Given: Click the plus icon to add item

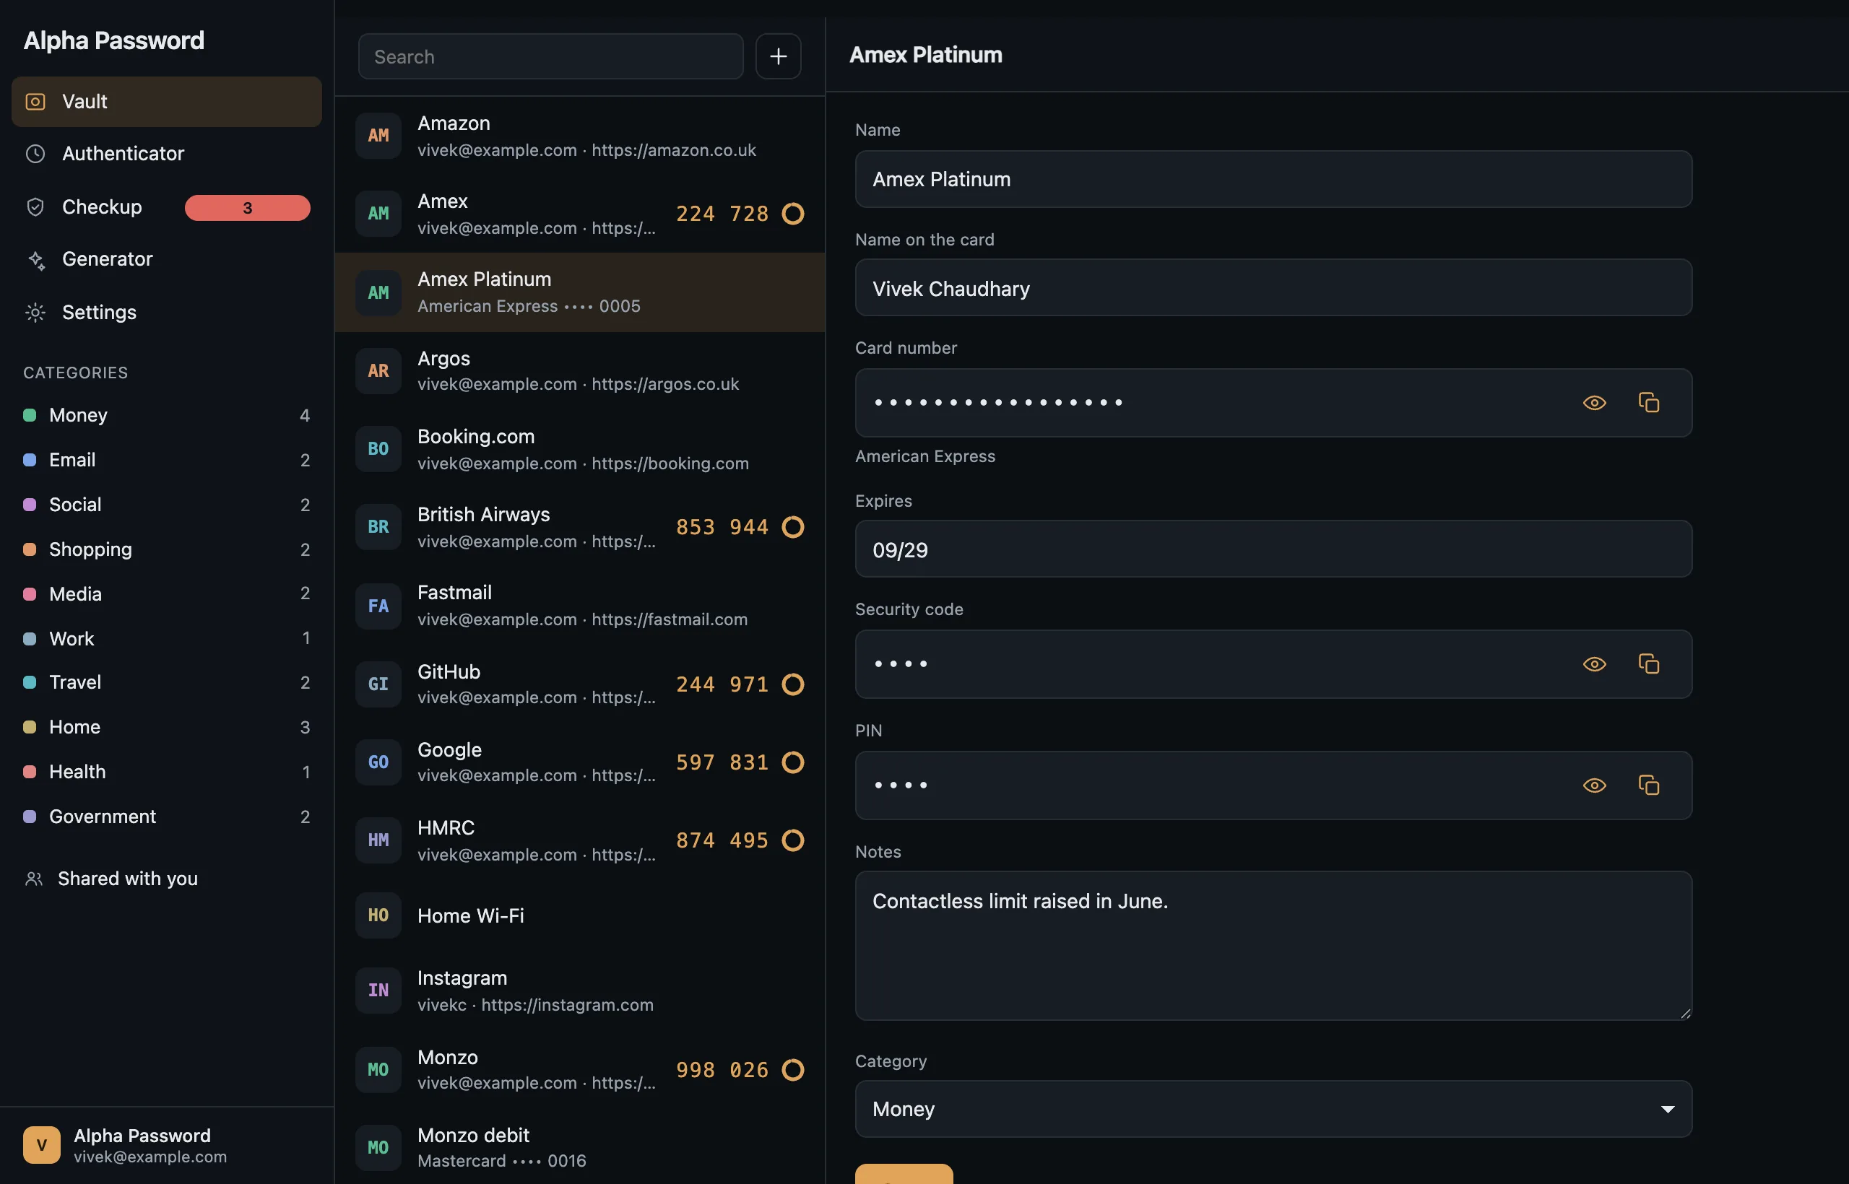Looking at the screenshot, I should tap(779, 56).
